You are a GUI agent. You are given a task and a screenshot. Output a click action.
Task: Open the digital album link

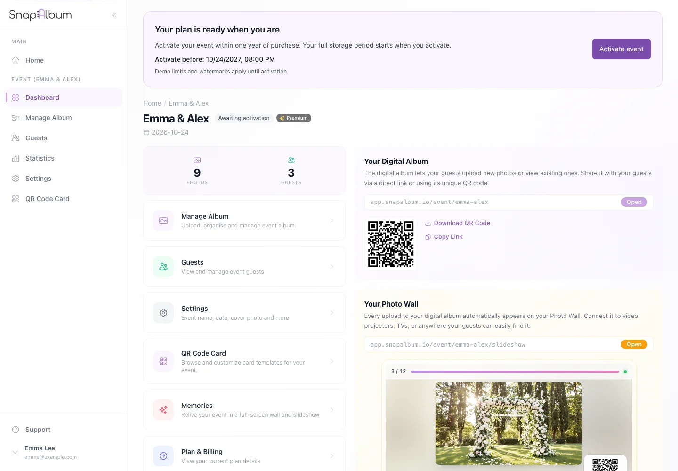click(x=634, y=202)
